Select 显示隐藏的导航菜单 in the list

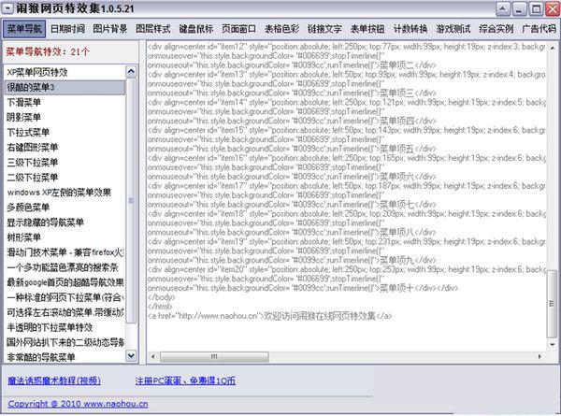pyautogui.click(x=65, y=222)
